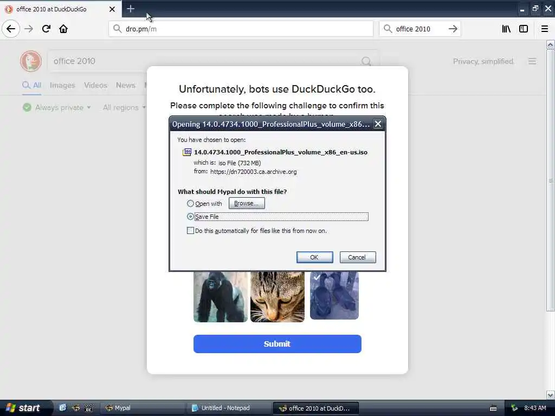Run the toolbar search with the arrow
Viewport: 555px width, 416px height.
453,29
